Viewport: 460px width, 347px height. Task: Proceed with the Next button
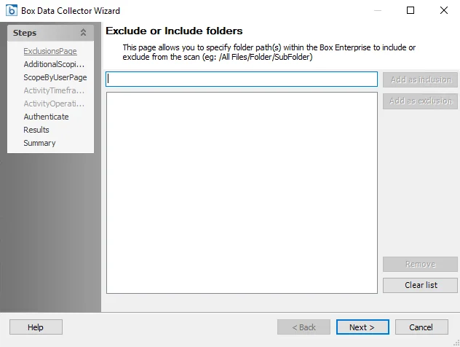pos(362,327)
